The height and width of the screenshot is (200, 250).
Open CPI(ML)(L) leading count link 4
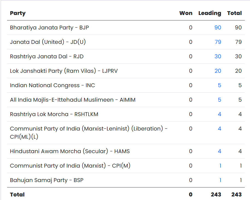click(219, 129)
